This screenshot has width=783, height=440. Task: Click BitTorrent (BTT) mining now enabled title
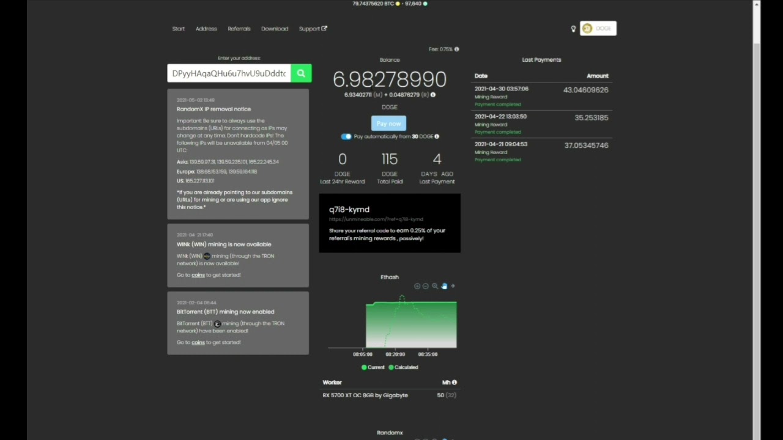(x=226, y=312)
